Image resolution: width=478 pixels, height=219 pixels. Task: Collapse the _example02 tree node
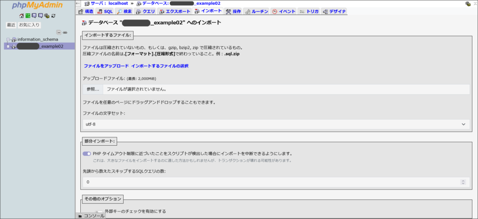(8, 46)
